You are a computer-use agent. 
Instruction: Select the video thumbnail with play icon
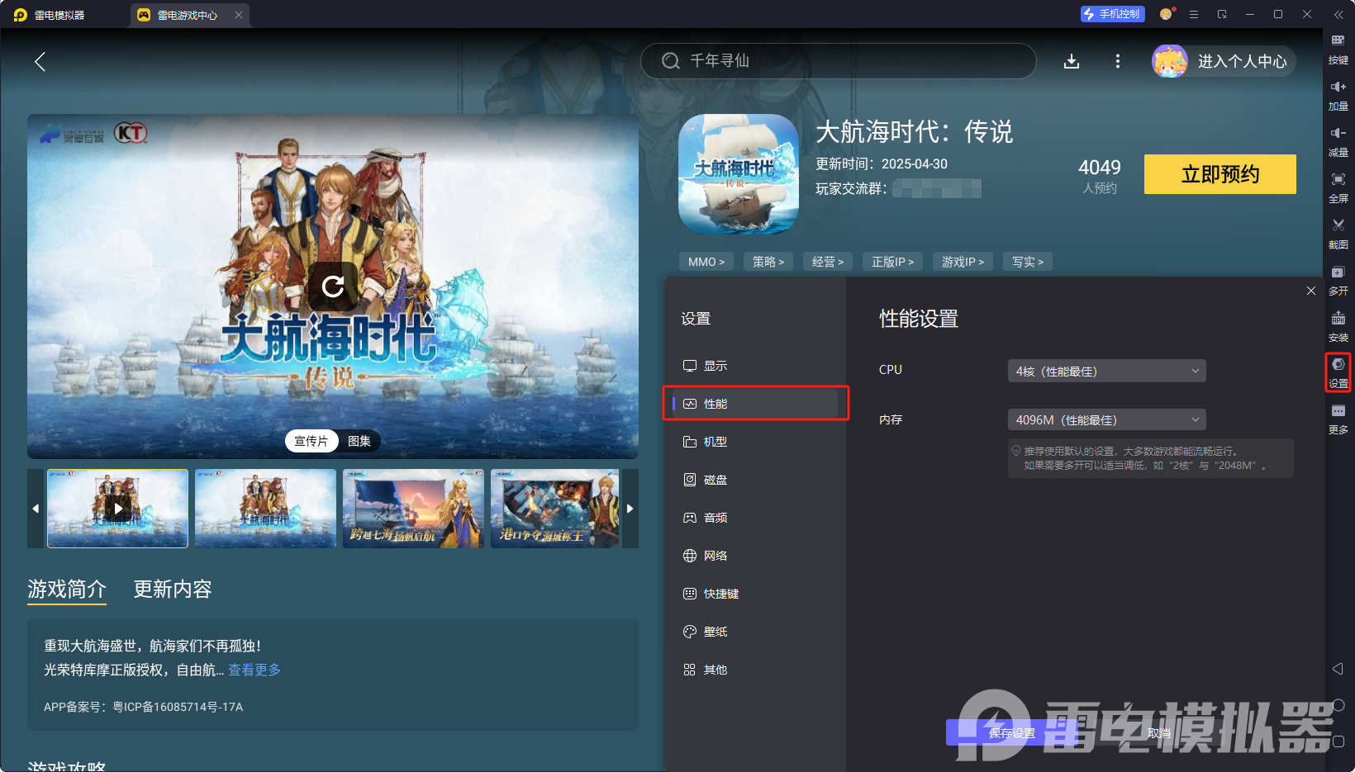click(x=118, y=509)
